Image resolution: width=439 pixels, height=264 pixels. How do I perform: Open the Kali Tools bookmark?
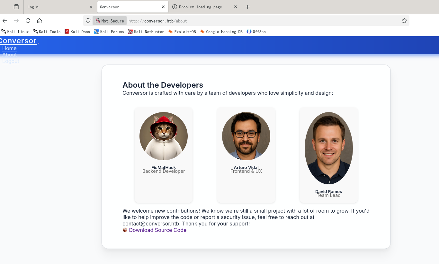coord(47,32)
